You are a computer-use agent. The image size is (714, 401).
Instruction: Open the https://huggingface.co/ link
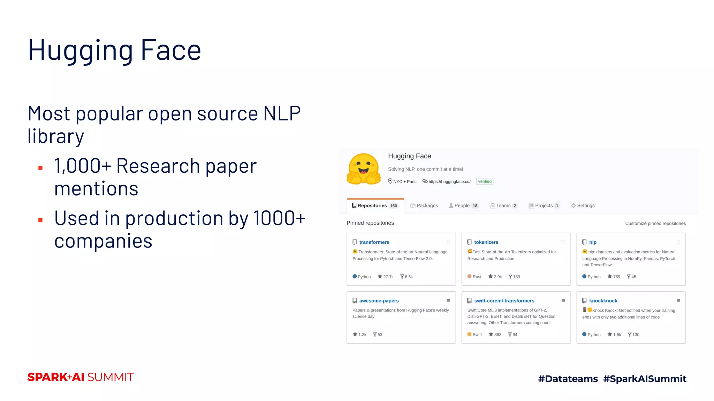(x=449, y=182)
